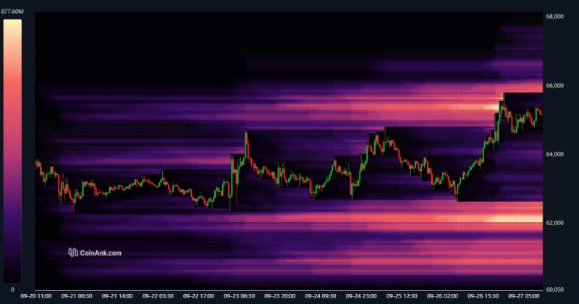Click the 66,000 price axis label
This screenshot has width=579, height=304.
(554, 85)
